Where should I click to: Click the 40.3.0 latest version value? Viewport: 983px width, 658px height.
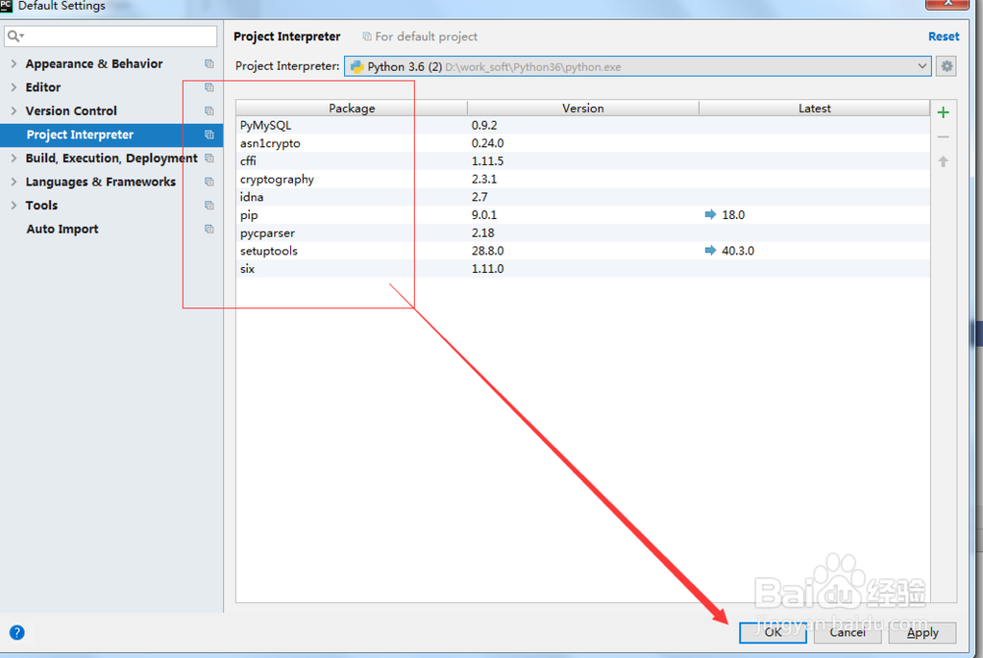738,250
